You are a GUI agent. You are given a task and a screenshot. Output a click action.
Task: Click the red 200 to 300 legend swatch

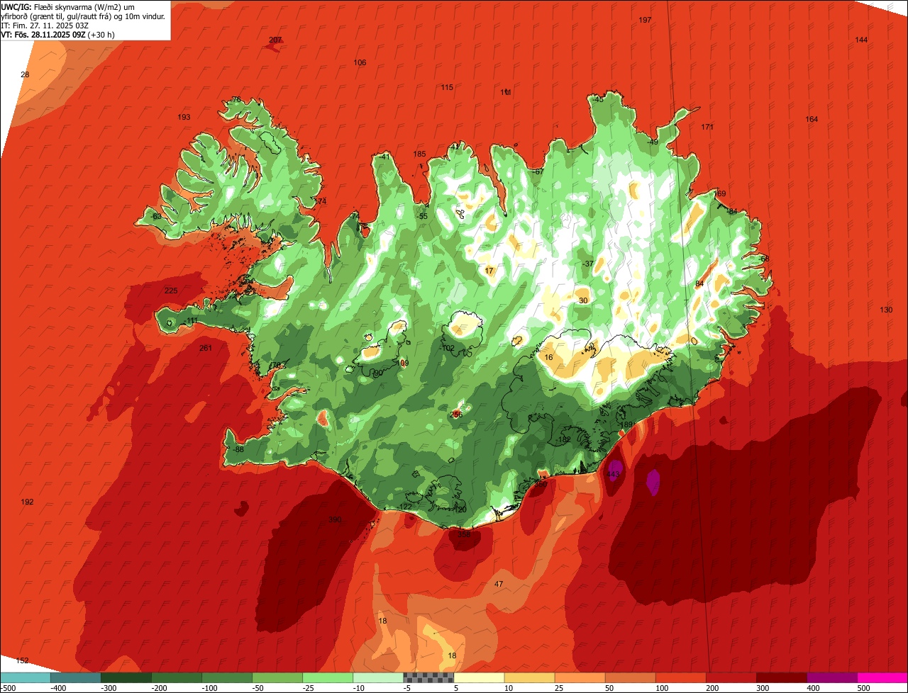(x=731, y=677)
